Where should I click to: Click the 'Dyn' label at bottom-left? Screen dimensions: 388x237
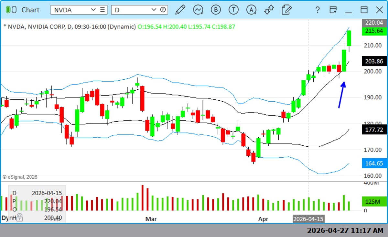tap(6, 218)
